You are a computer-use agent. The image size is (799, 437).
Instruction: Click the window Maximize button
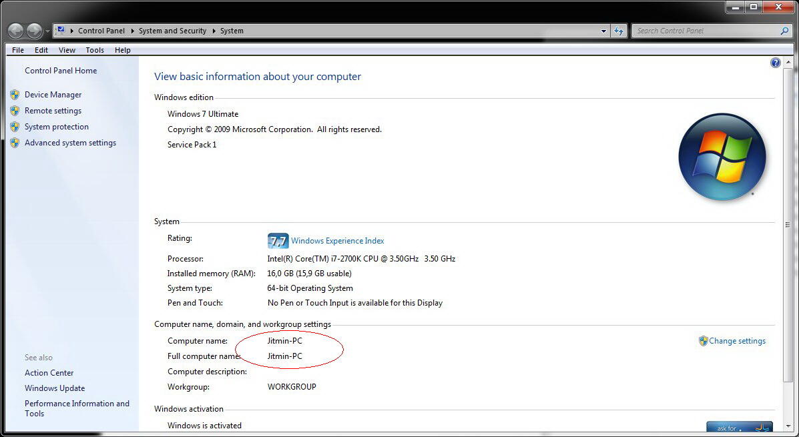coord(753,7)
